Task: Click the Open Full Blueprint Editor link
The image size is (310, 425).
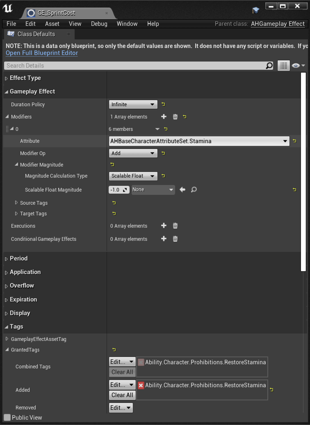Action: [x=42, y=53]
